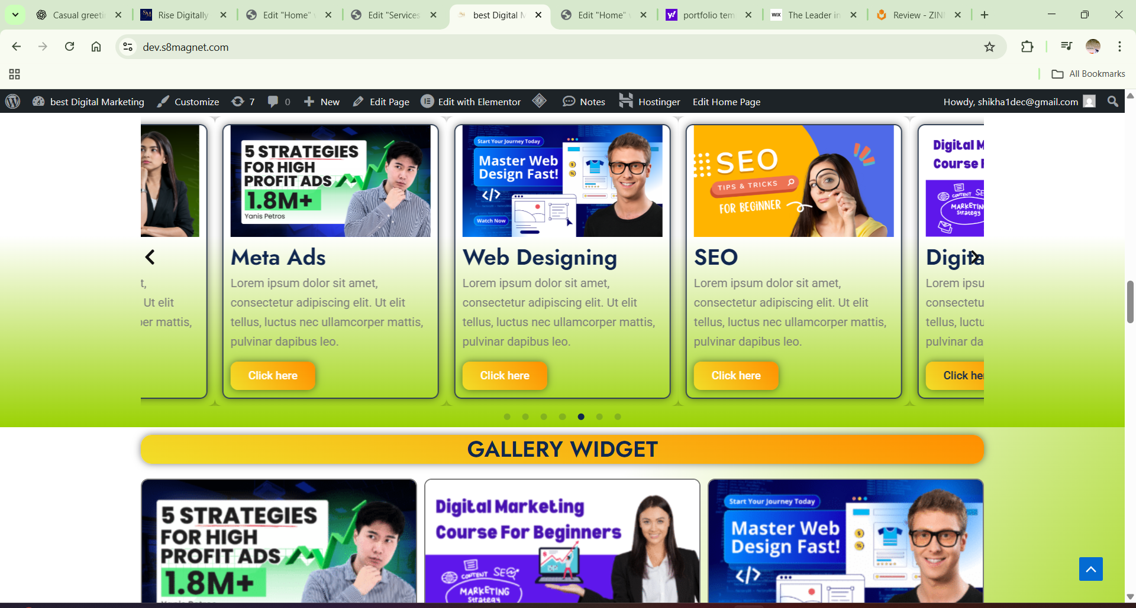Open Edit with Elementor

click(471, 102)
